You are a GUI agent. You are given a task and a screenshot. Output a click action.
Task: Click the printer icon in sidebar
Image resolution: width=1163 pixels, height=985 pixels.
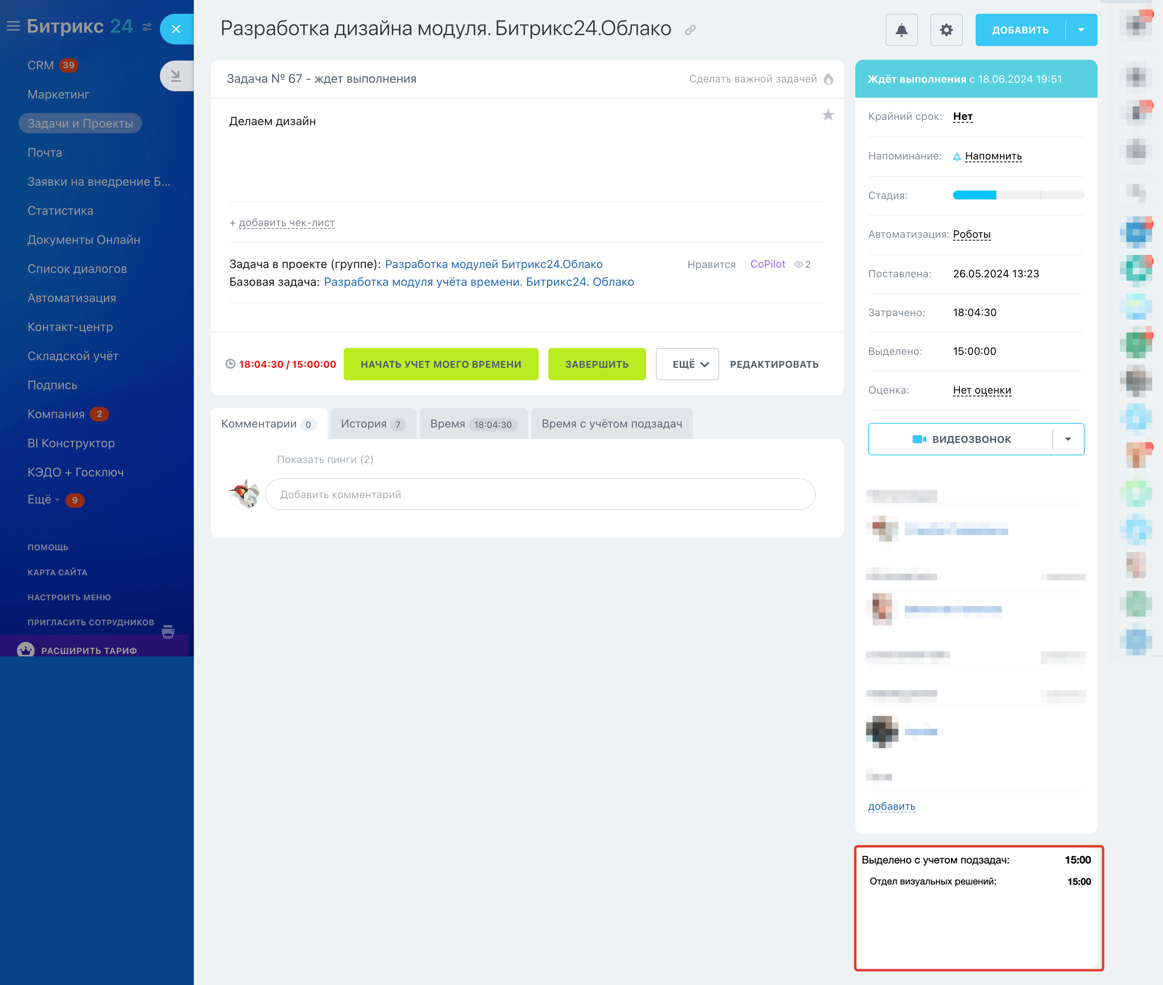[x=168, y=631]
